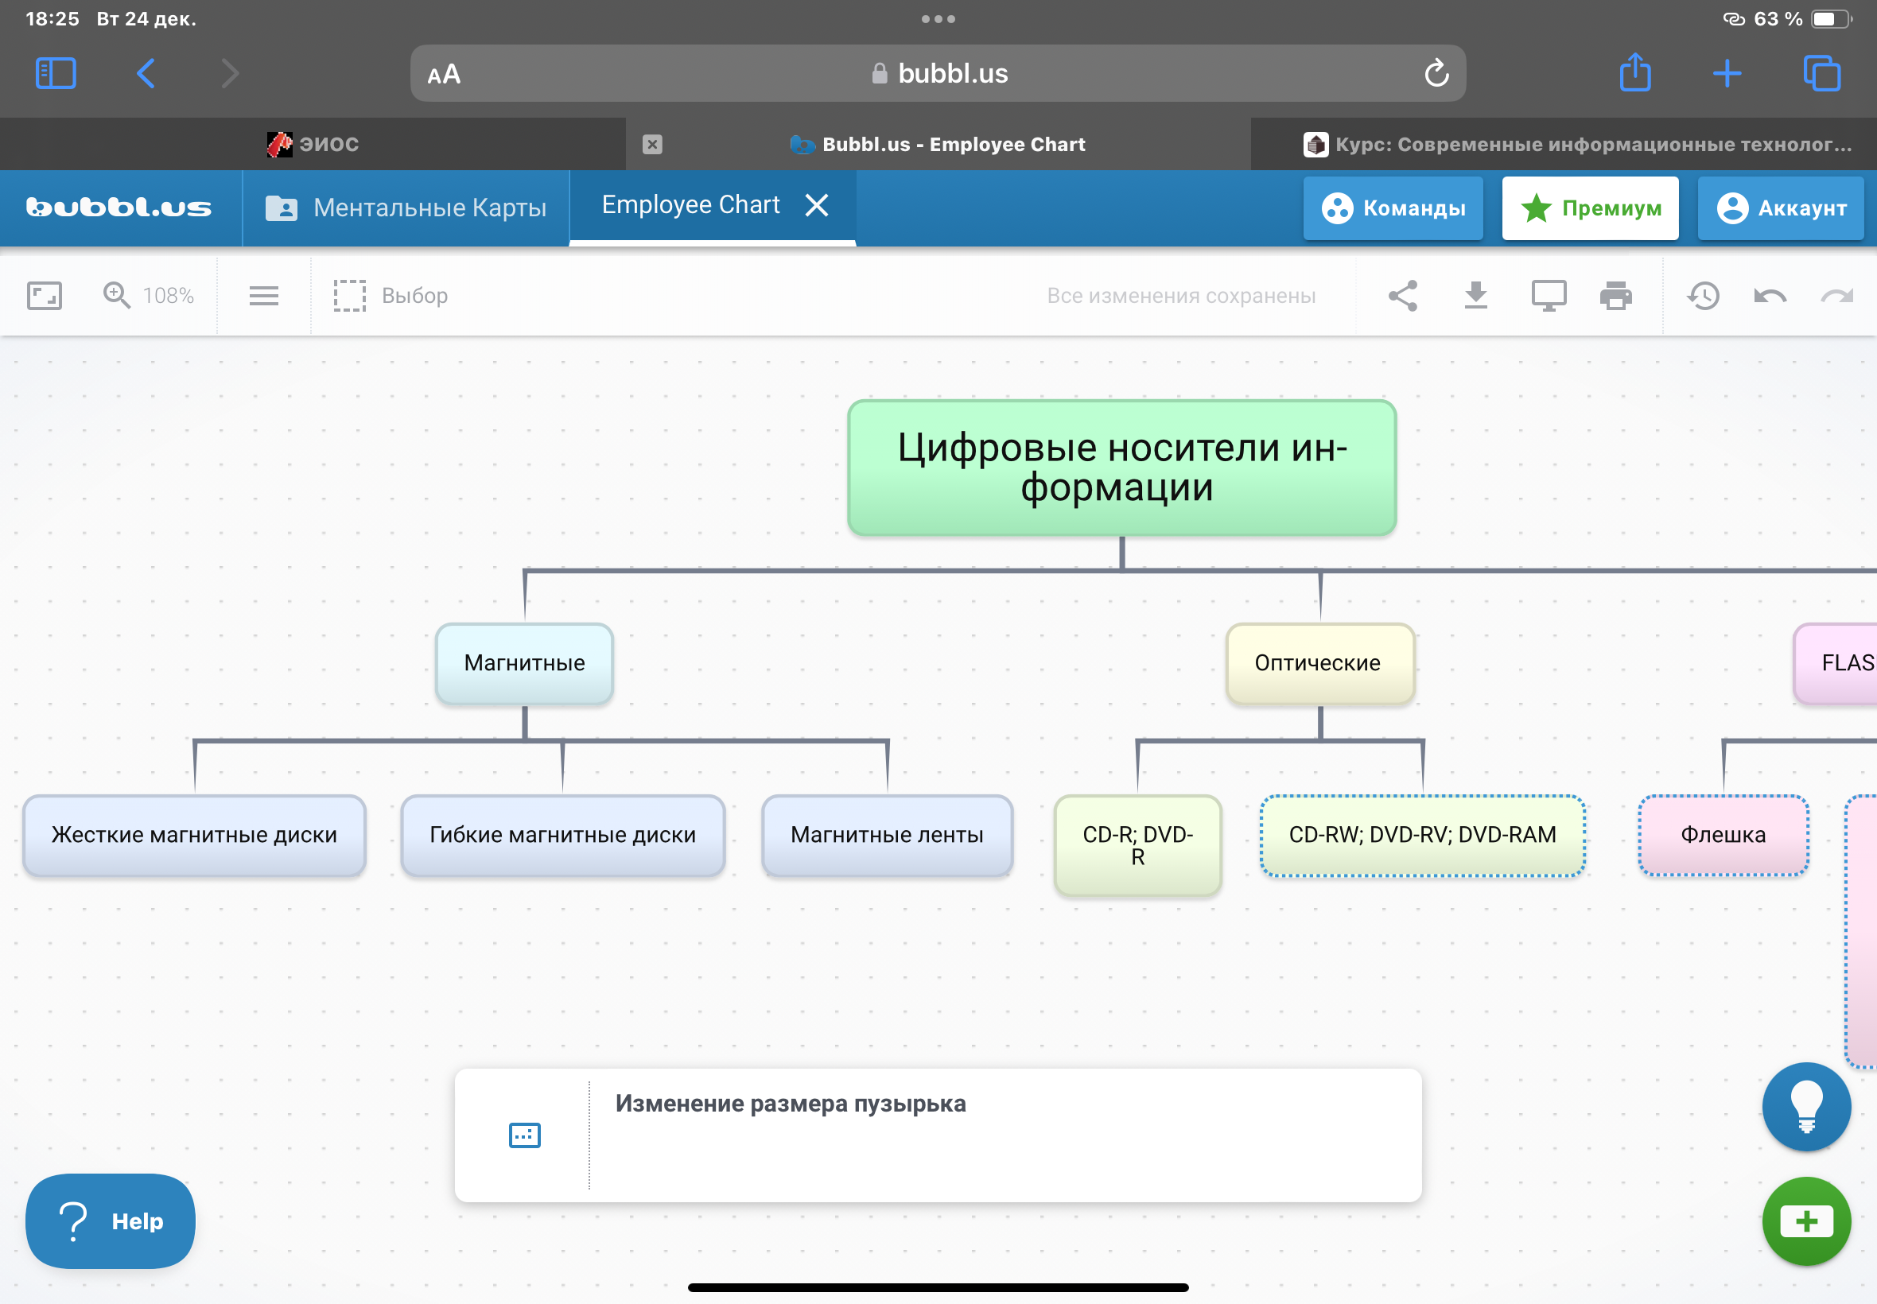Toggle the Выбор selection mode
This screenshot has width=1877, height=1304.
pos(391,296)
